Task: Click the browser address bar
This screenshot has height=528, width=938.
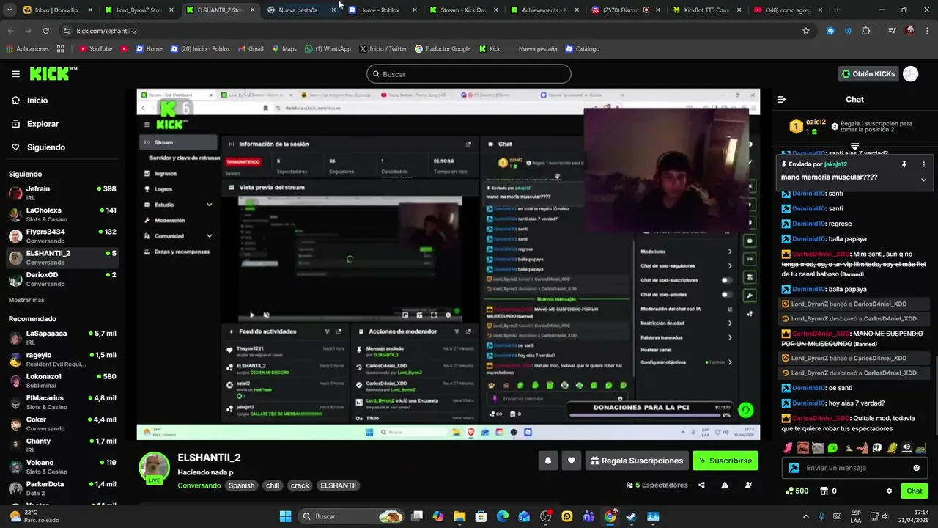Action: point(431,31)
